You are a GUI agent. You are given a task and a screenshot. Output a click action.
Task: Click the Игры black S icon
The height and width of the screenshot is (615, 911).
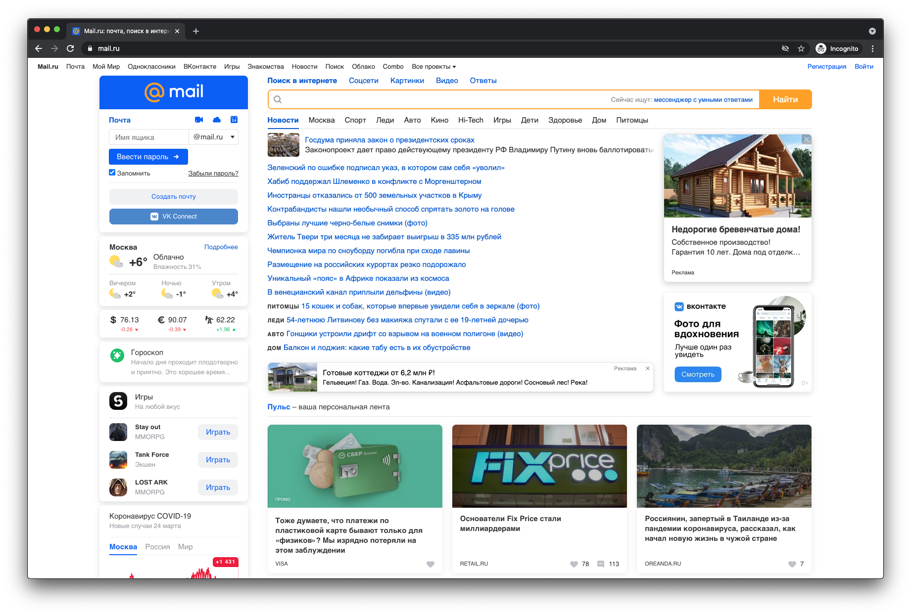point(118,401)
